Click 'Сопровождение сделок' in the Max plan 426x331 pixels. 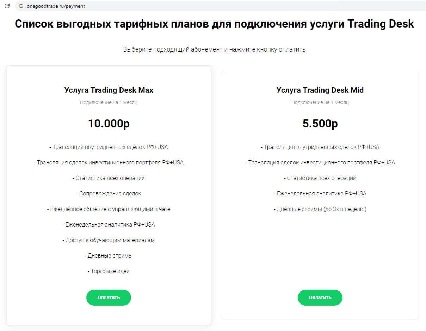coord(109,193)
